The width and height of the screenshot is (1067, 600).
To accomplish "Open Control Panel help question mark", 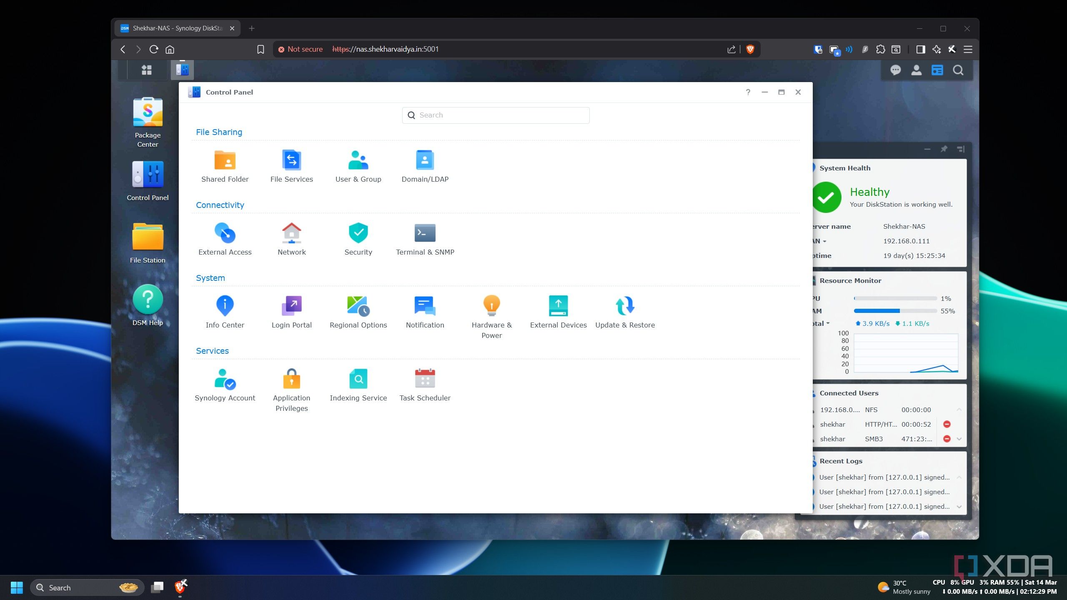I will coord(748,92).
